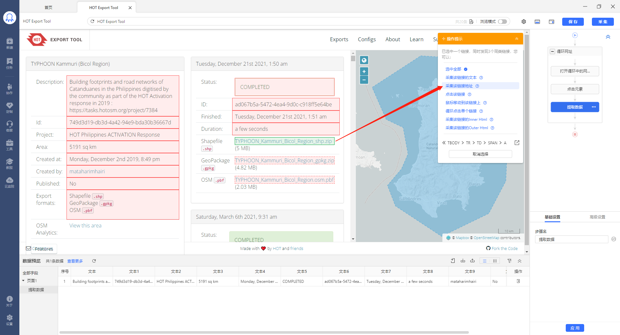Image resolution: width=620 pixels, height=335 pixels.
Task: Click the data preview horizontal scrollbar
Action: pos(264,332)
